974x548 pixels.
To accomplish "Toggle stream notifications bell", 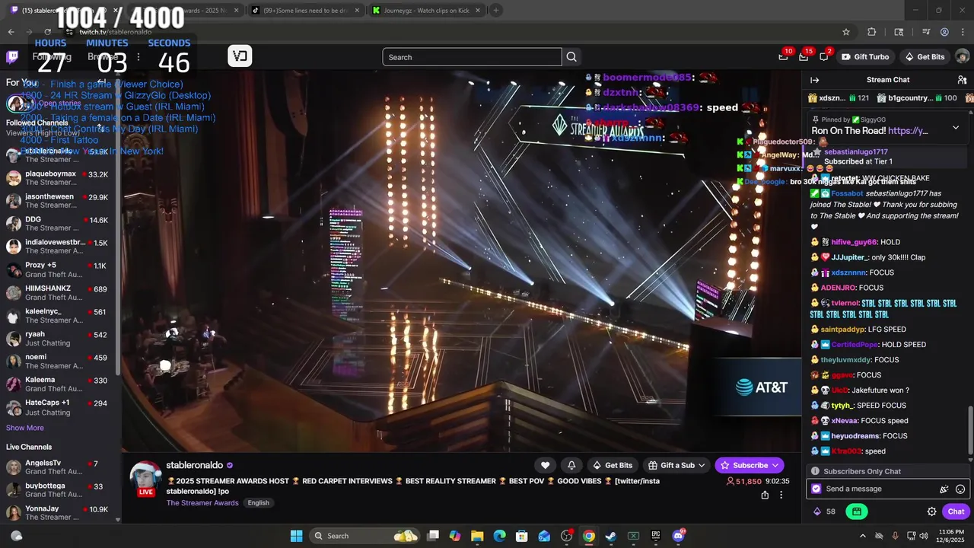I will tap(571, 465).
